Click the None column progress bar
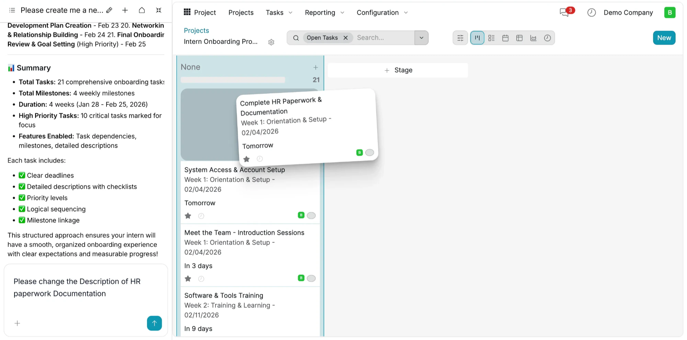 (x=233, y=80)
